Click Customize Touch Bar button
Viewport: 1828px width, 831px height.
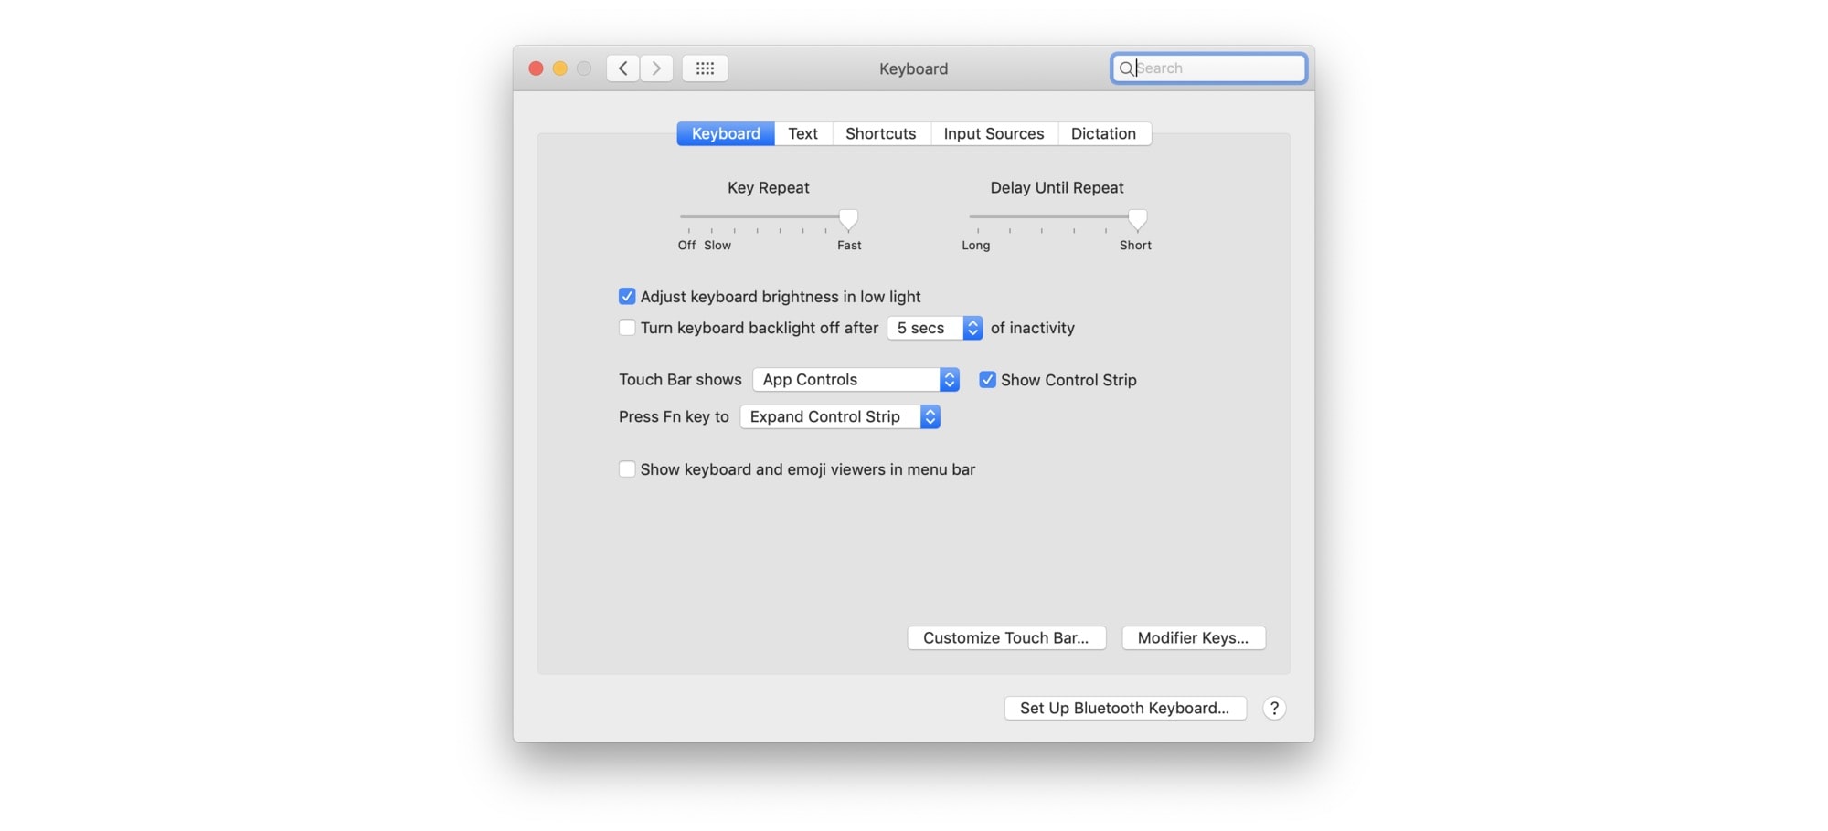[x=1005, y=637]
